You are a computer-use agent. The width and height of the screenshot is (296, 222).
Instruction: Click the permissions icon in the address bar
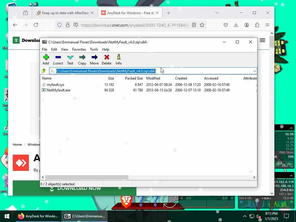tap(76, 25)
